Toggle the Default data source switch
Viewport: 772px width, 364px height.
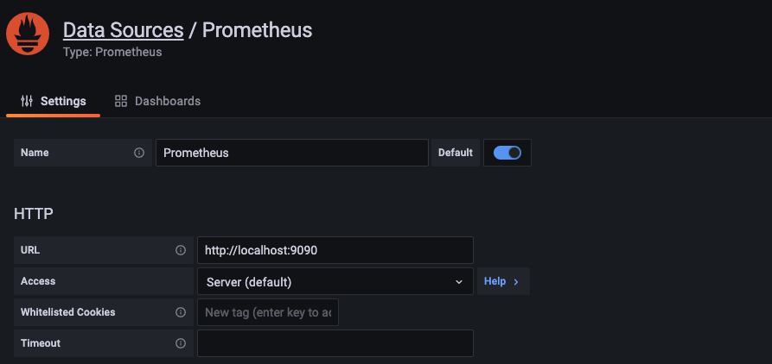coord(507,153)
